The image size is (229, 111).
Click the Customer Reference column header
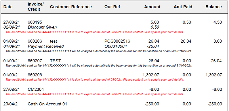click(71, 7)
